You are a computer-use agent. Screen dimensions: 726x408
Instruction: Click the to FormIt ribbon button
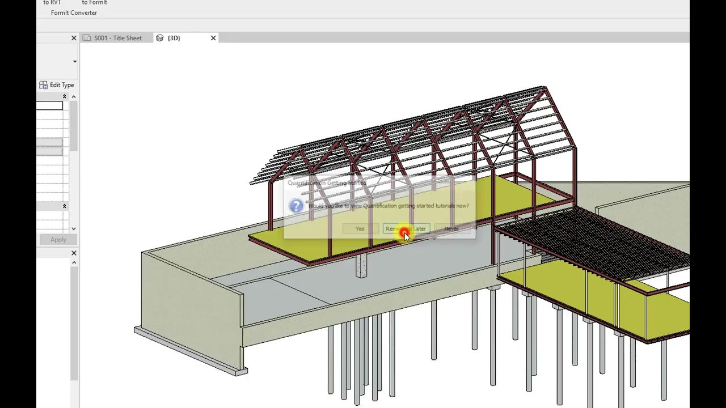pos(94,3)
